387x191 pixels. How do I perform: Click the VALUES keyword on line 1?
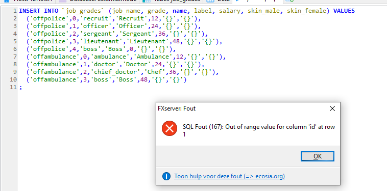click(x=344, y=11)
